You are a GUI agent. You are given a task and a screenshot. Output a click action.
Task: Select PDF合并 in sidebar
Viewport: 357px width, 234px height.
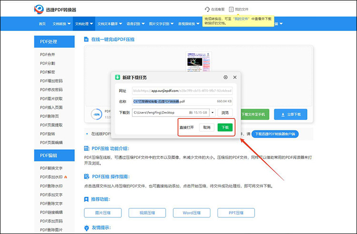pos(48,55)
